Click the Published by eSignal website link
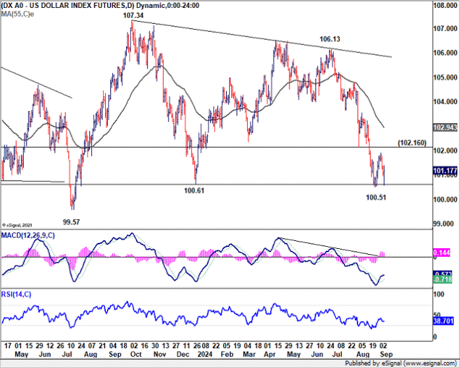The height and width of the screenshot is (368, 460). point(401,363)
